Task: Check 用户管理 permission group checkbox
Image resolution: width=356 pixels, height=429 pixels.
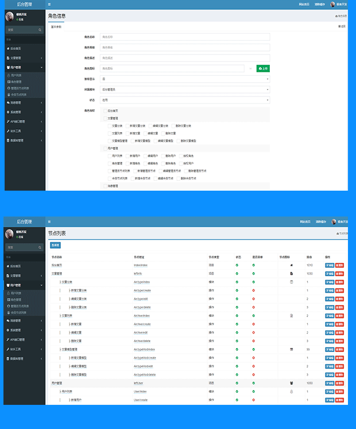Action: click(x=105, y=148)
